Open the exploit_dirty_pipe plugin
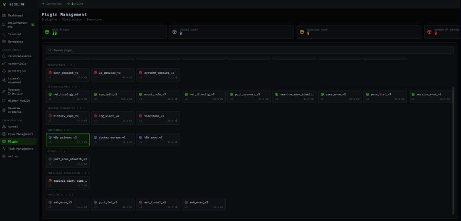 pyautogui.click(x=68, y=182)
